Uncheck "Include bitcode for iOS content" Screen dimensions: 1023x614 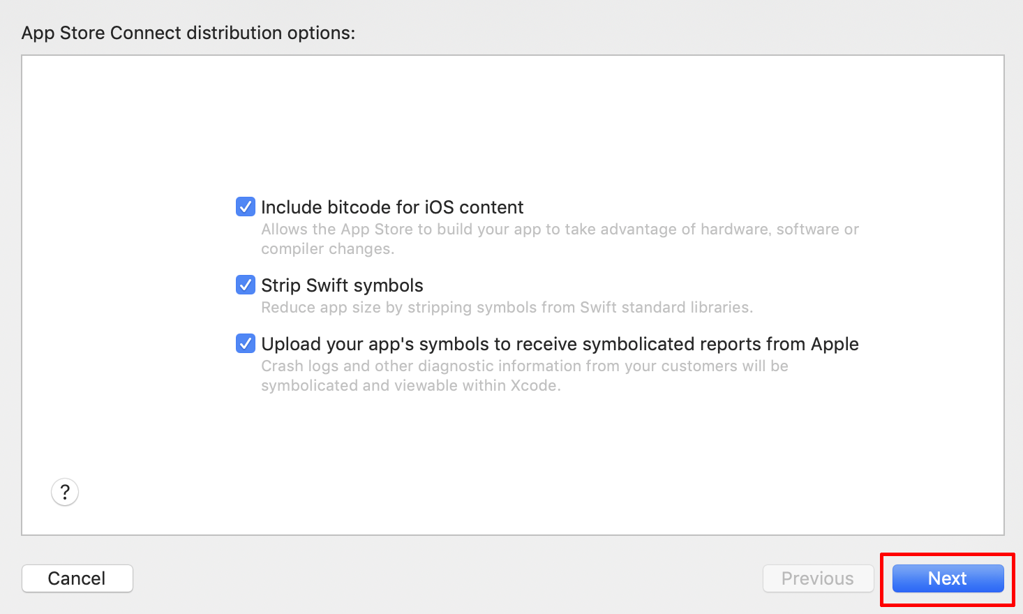tap(245, 207)
